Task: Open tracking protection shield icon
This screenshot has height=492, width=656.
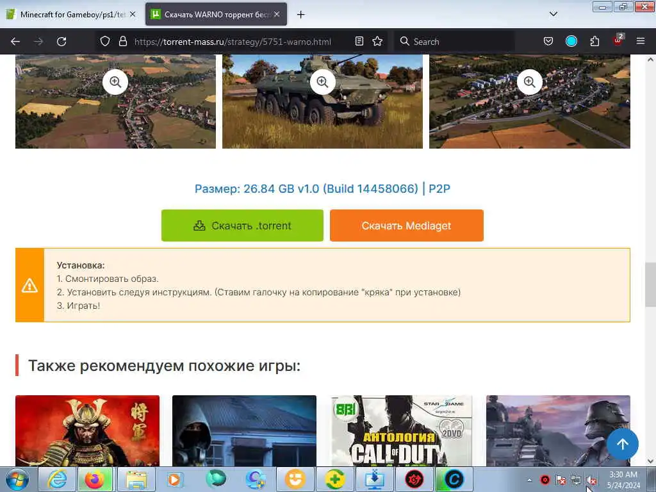Action: pyautogui.click(x=105, y=41)
